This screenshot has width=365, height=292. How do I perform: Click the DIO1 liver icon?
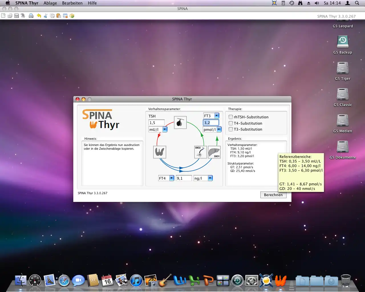[214, 152]
